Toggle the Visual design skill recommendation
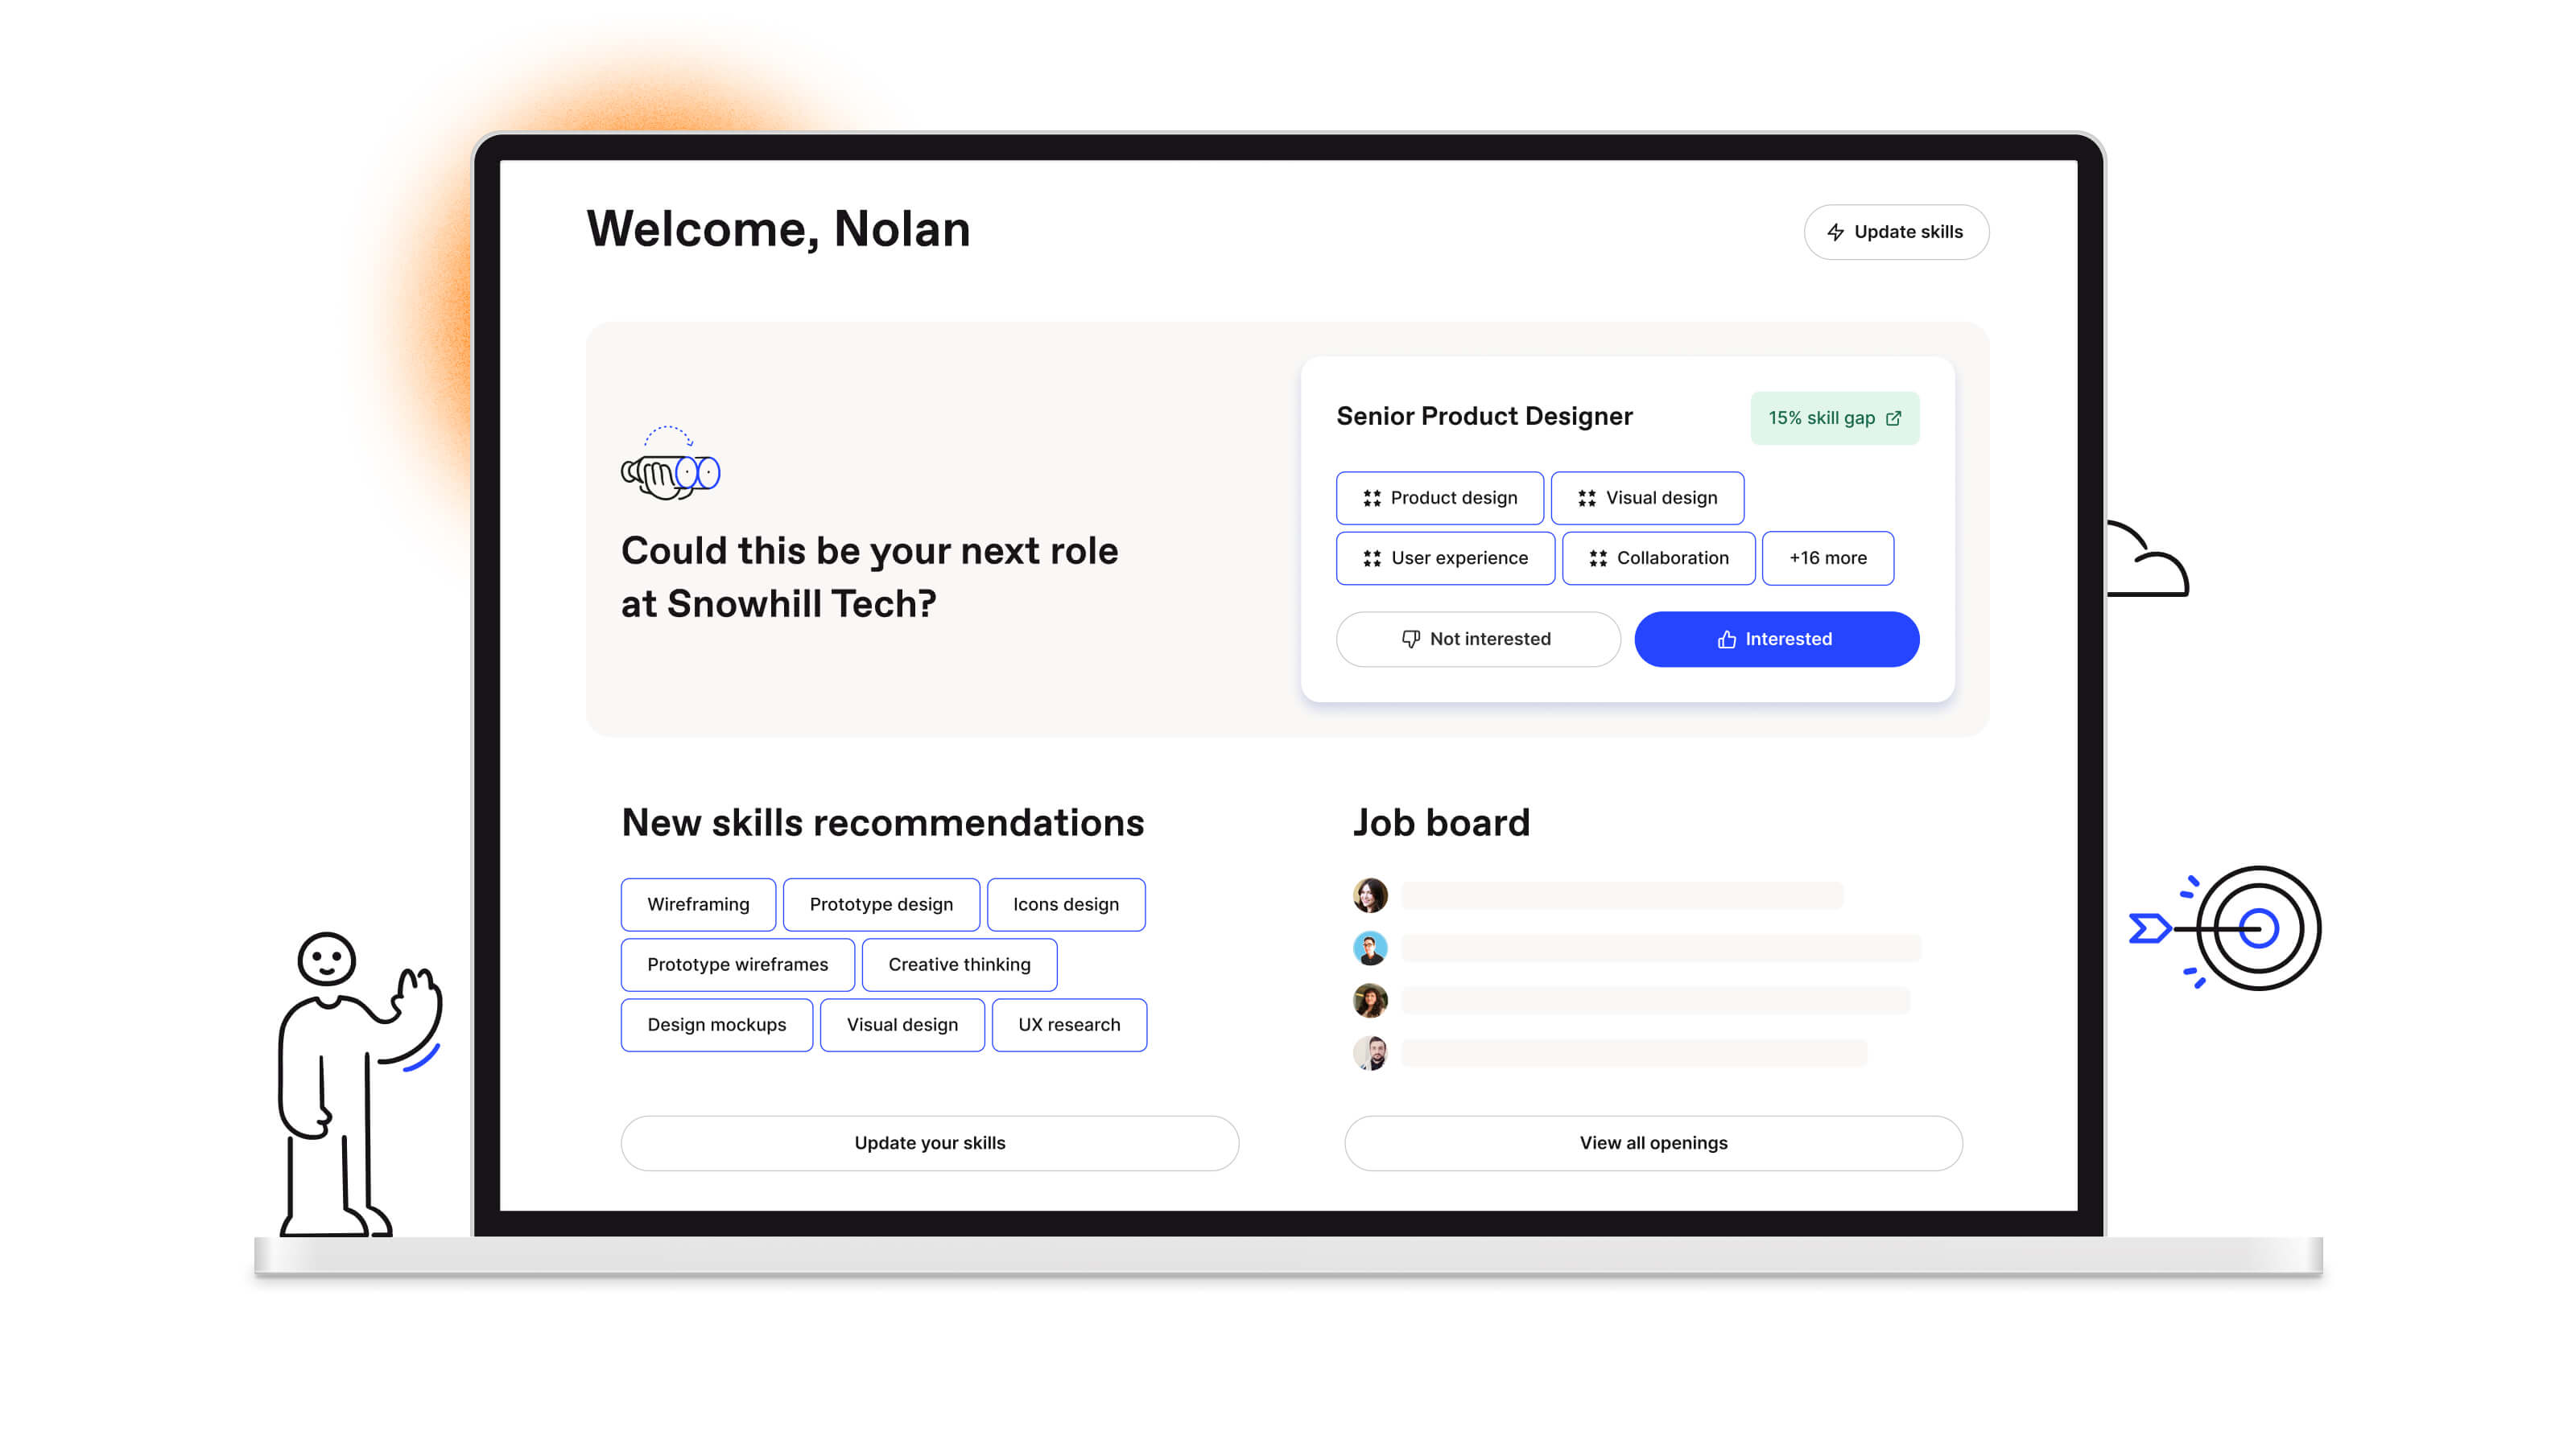The image size is (2576, 1448). (x=901, y=1024)
